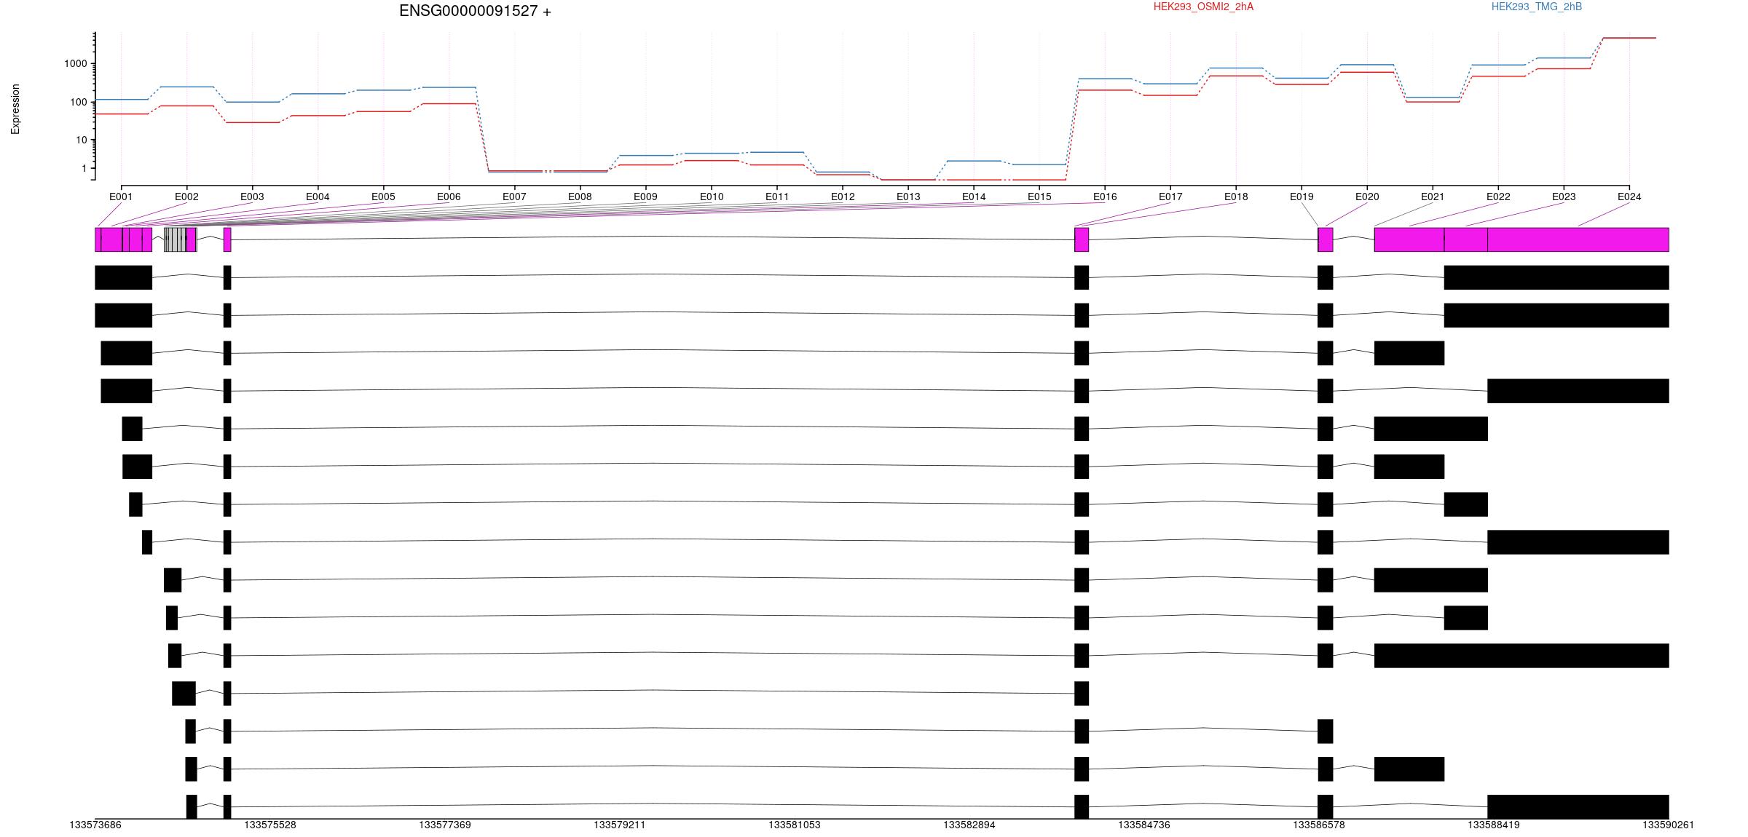Viewport: 1748px width, 837px height.
Task: Click the long rightmost magenta exon segment in gene model
Action: [x=1578, y=239]
